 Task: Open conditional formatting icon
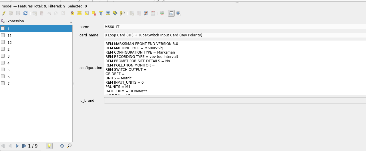coord(162,13)
